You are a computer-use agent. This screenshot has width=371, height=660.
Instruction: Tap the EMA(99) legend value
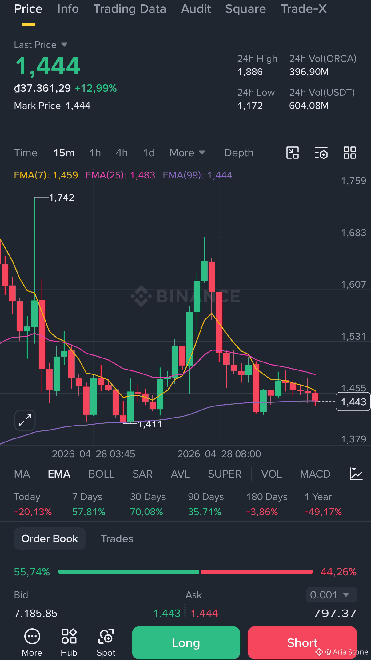pos(197,175)
